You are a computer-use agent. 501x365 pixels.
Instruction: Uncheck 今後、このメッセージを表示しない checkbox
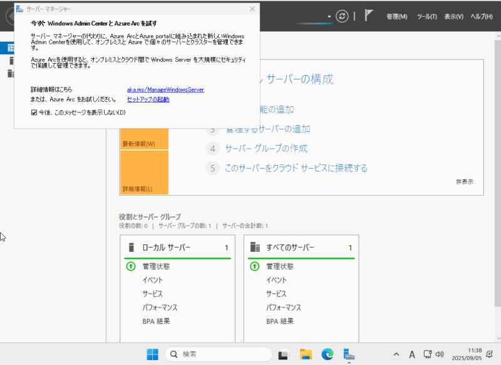pos(34,112)
